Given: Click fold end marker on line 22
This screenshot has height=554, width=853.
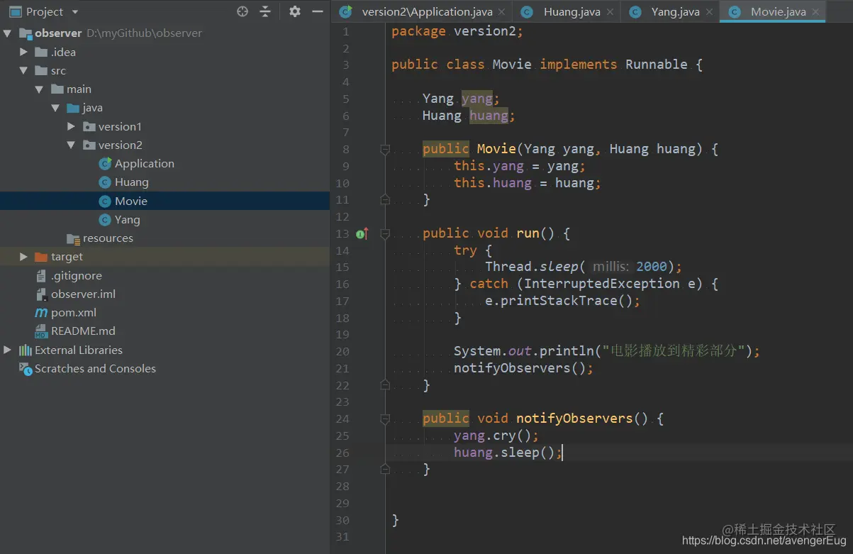Looking at the screenshot, I should (385, 385).
